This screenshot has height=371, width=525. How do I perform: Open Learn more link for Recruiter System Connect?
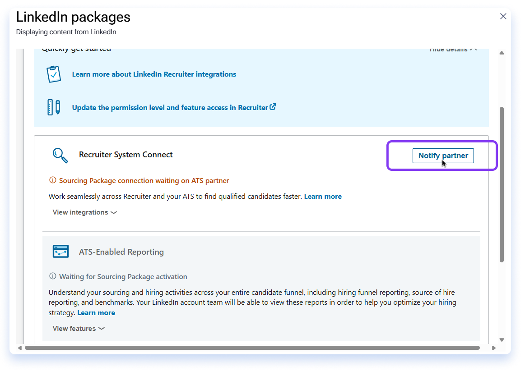tap(323, 197)
